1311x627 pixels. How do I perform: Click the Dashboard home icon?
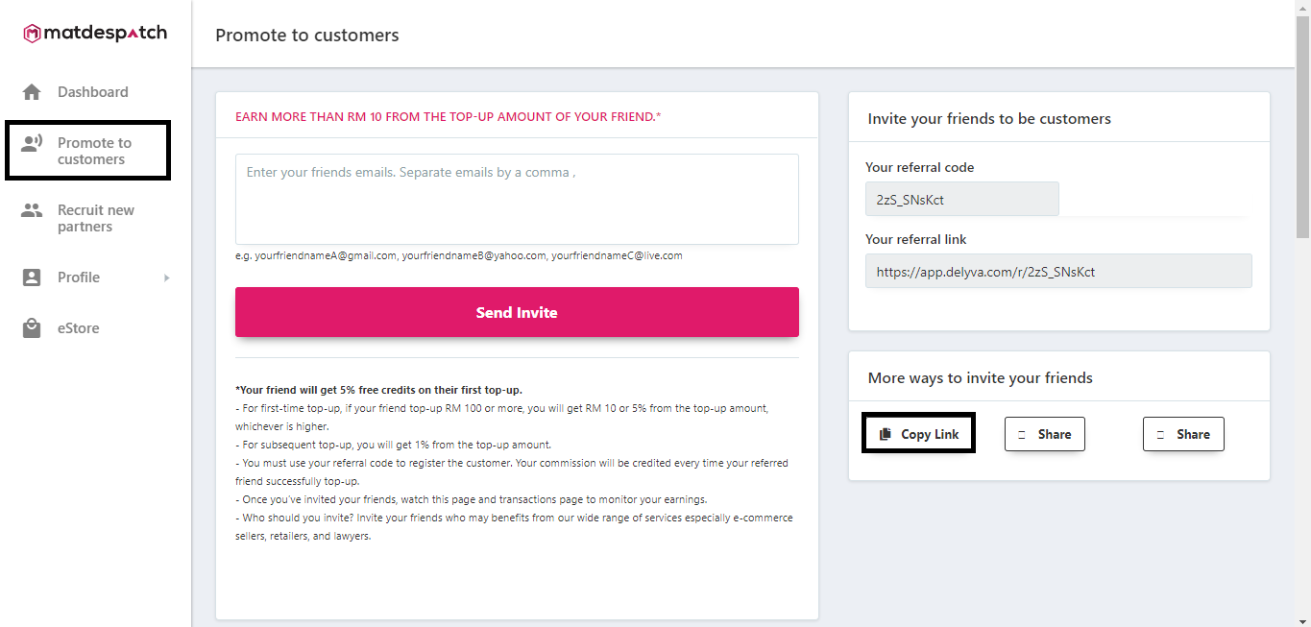tap(32, 92)
